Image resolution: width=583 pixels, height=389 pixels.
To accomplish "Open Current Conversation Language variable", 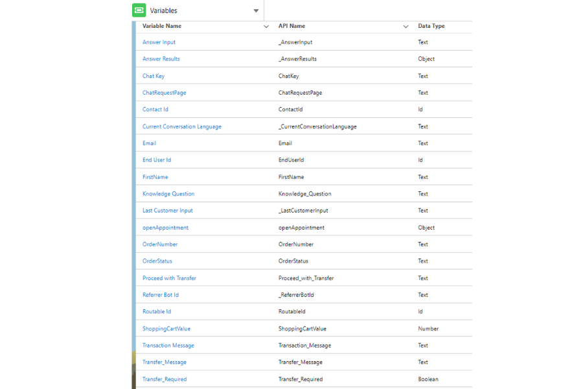I will tap(182, 126).
